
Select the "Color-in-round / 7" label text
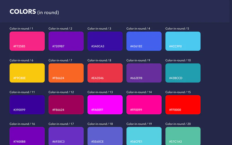(60, 60)
